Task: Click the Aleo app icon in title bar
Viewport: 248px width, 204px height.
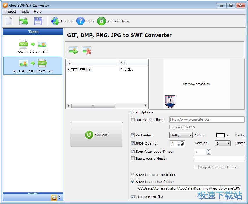Action: click(5, 5)
